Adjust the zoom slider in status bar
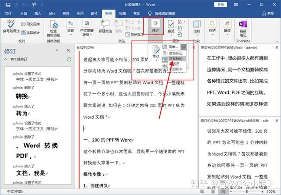This screenshot has width=281, height=195. pyautogui.click(x=247, y=191)
